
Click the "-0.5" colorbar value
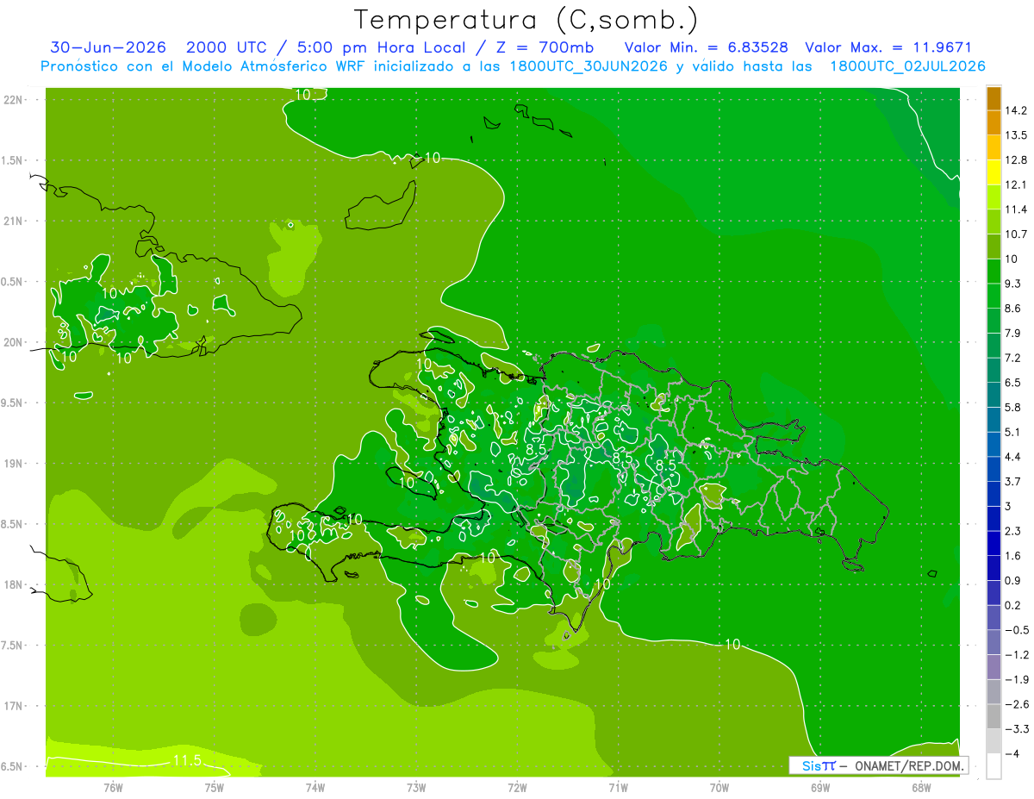tap(1017, 629)
